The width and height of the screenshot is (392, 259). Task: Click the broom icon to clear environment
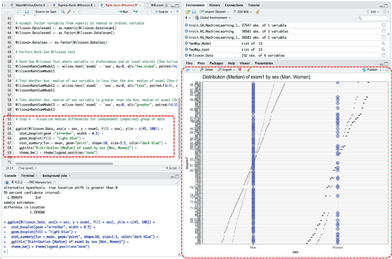(x=258, y=11)
